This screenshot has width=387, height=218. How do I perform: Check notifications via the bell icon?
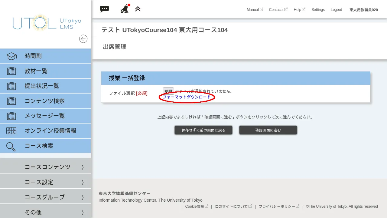point(125,9)
